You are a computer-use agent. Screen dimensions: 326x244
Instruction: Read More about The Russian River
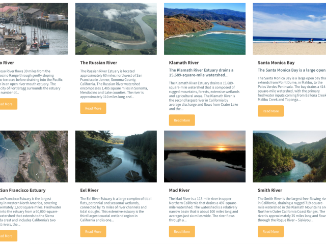point(93,108)
